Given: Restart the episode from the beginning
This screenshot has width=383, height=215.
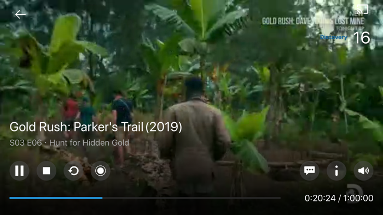Looking at the screenshot, I should (73, 171).
